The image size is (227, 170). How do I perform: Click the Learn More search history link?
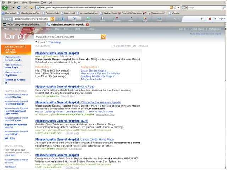coord(10,155)
